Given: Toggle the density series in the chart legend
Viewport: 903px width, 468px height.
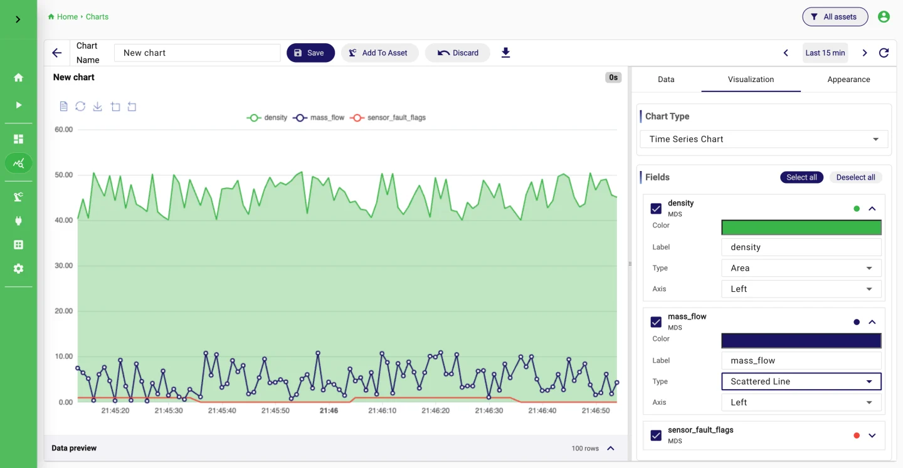Looking at the screenshot, I should pos(267,118).
